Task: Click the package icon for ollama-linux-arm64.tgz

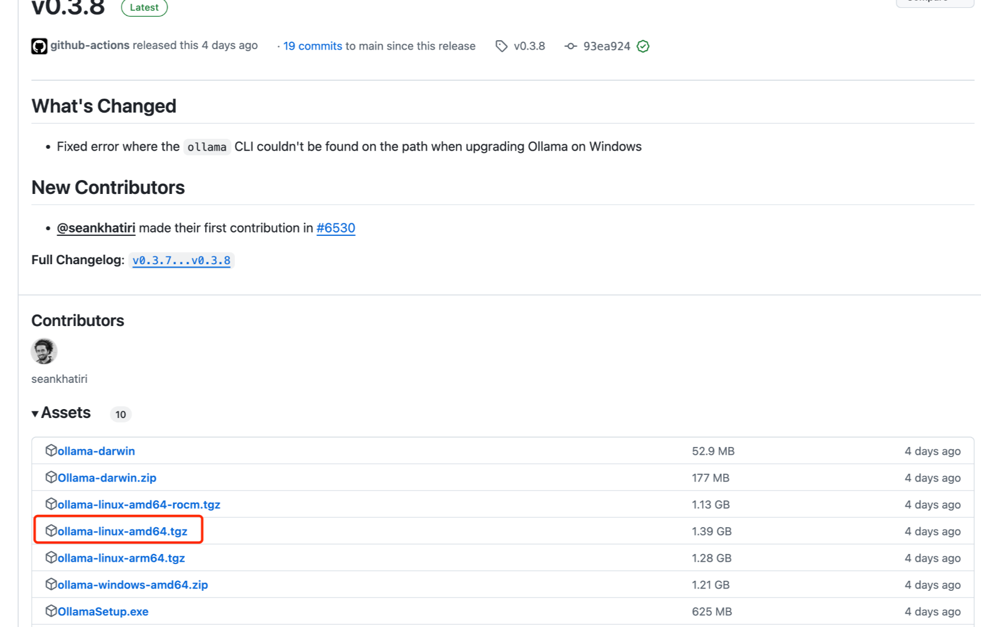Action: pyautogui.click(x=51, y=557)
